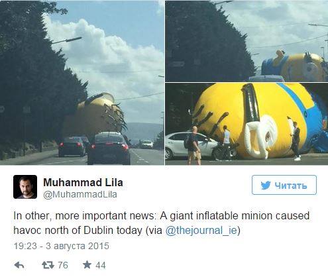The image size is (328, 277).
Task: Retweet using the retweet arrows icon
Action: tap(48, 265)
